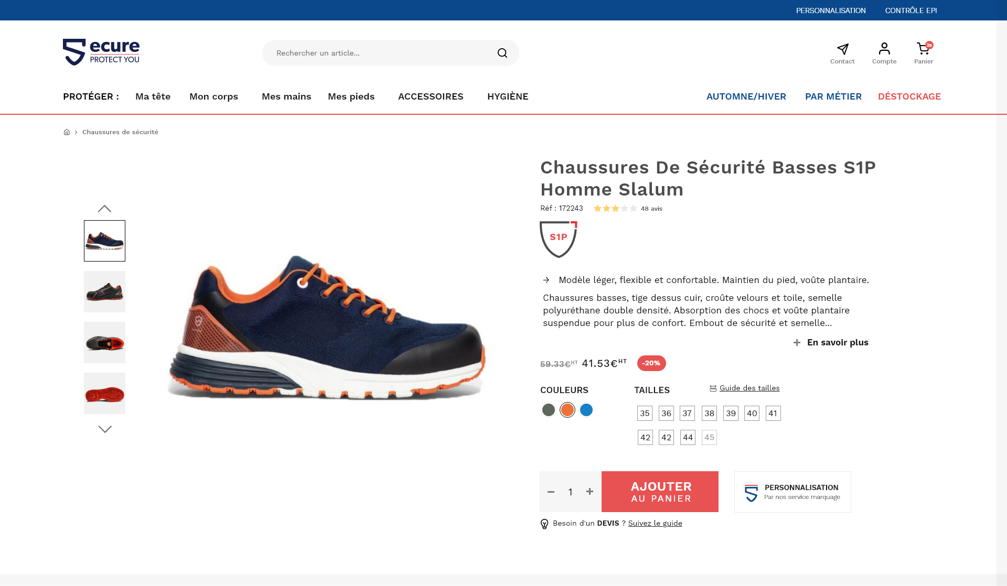The height and width of the screenshot is (586, 1007).
Task: Expand description with En savoir plus
Action: tap(831, 343)
